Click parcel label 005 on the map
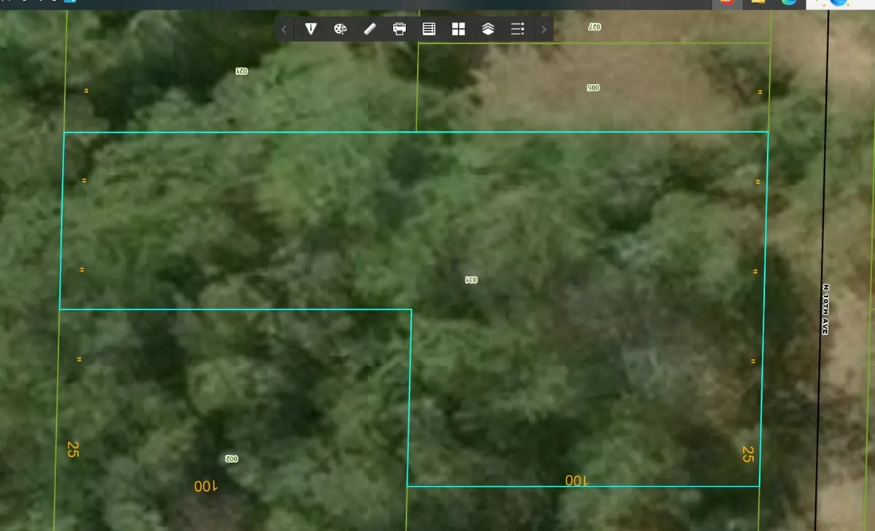875x531 pixels. 592,88
